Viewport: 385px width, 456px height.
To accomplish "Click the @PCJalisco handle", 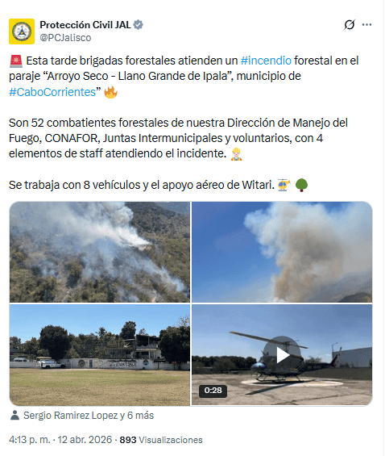I will (65, 38).
